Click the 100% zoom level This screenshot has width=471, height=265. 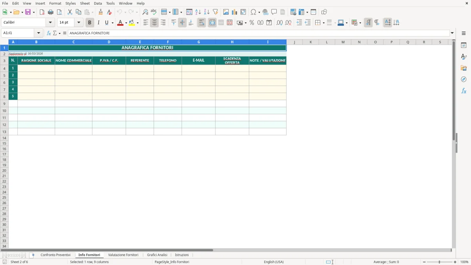pos(464,262)
